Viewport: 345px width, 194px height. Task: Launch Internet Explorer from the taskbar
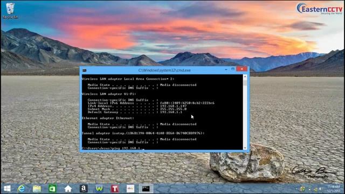(22, 189)
